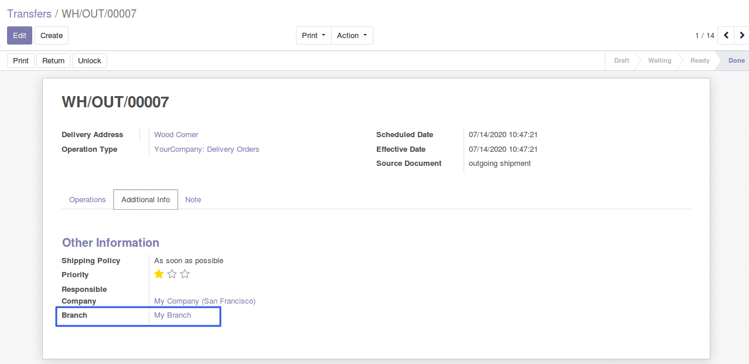Click the Return button

coord(53,61)
